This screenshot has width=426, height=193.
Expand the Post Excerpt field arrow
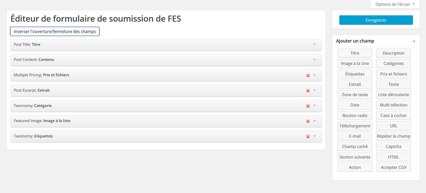click(x=314, y=90)
